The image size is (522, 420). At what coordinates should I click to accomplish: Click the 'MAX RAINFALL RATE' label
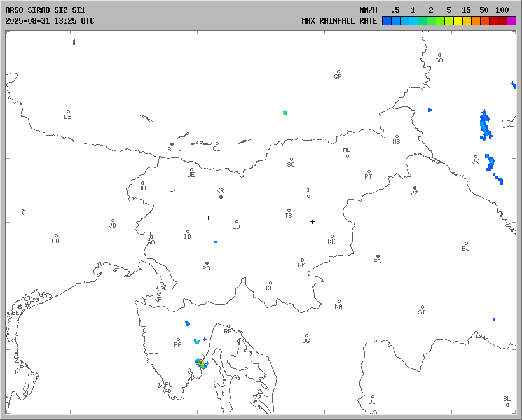pos(340,20)
